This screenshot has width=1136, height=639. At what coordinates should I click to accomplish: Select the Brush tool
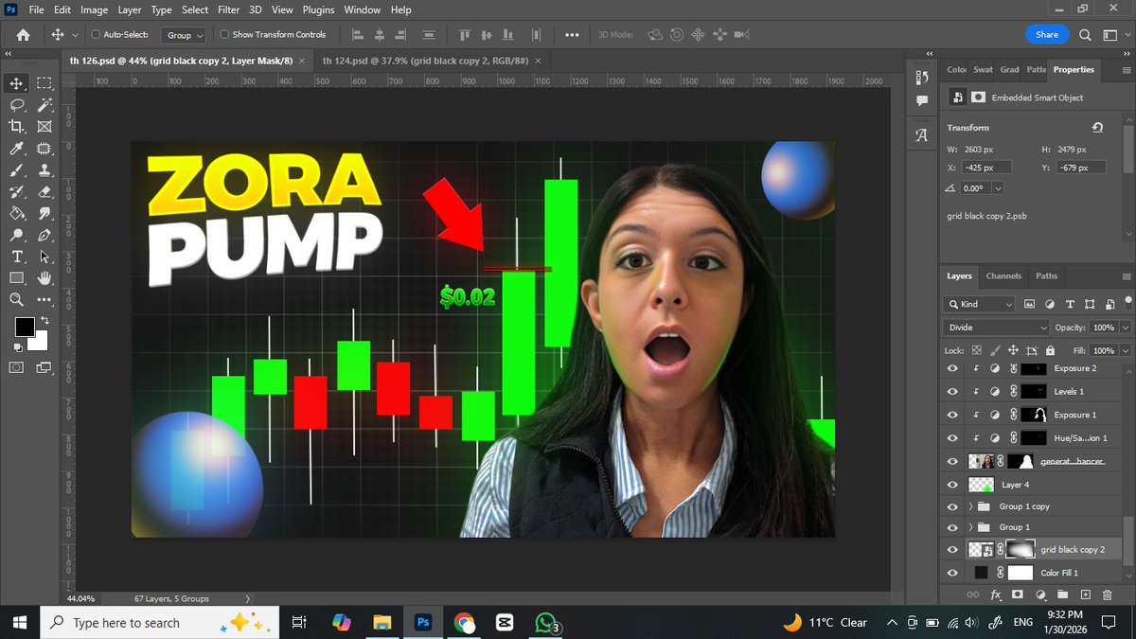pos(17,170)
